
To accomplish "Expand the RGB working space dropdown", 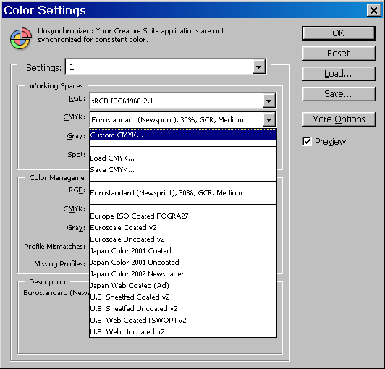I will pos(268,101).
